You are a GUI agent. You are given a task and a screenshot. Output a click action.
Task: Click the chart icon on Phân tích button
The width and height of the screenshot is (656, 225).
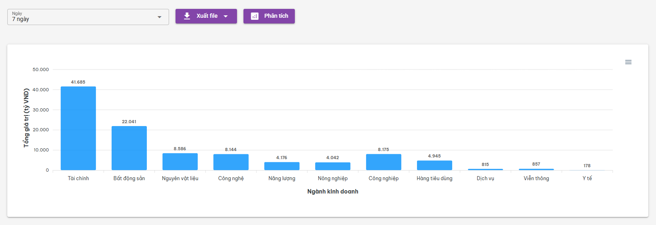coord(254,16)
